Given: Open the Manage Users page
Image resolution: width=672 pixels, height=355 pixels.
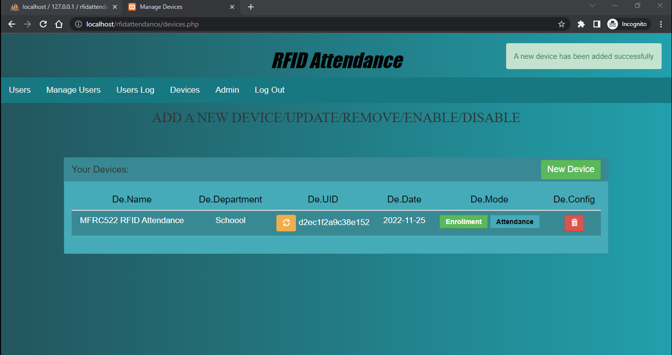Looking at the screenshot, I should pyautogui.click(x=73, y=90).
